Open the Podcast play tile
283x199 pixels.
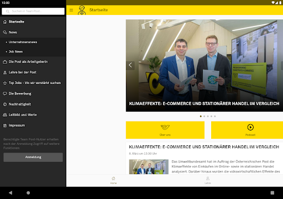(247, 130)
